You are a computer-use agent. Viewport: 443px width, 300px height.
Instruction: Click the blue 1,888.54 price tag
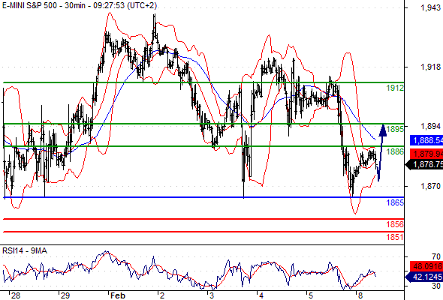[x=426, y=140]
